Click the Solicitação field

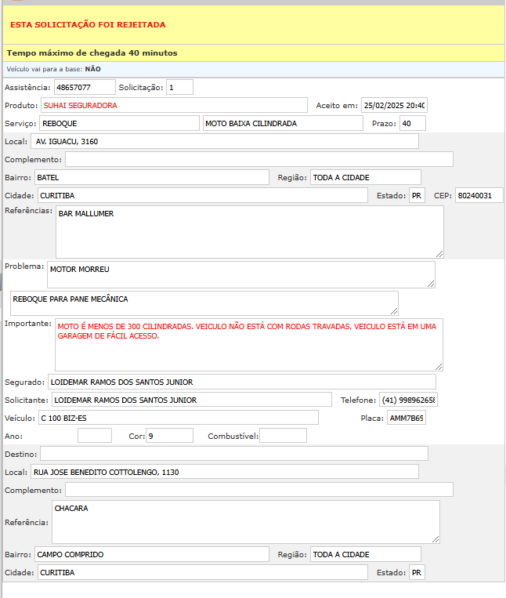tap(179, 87)
